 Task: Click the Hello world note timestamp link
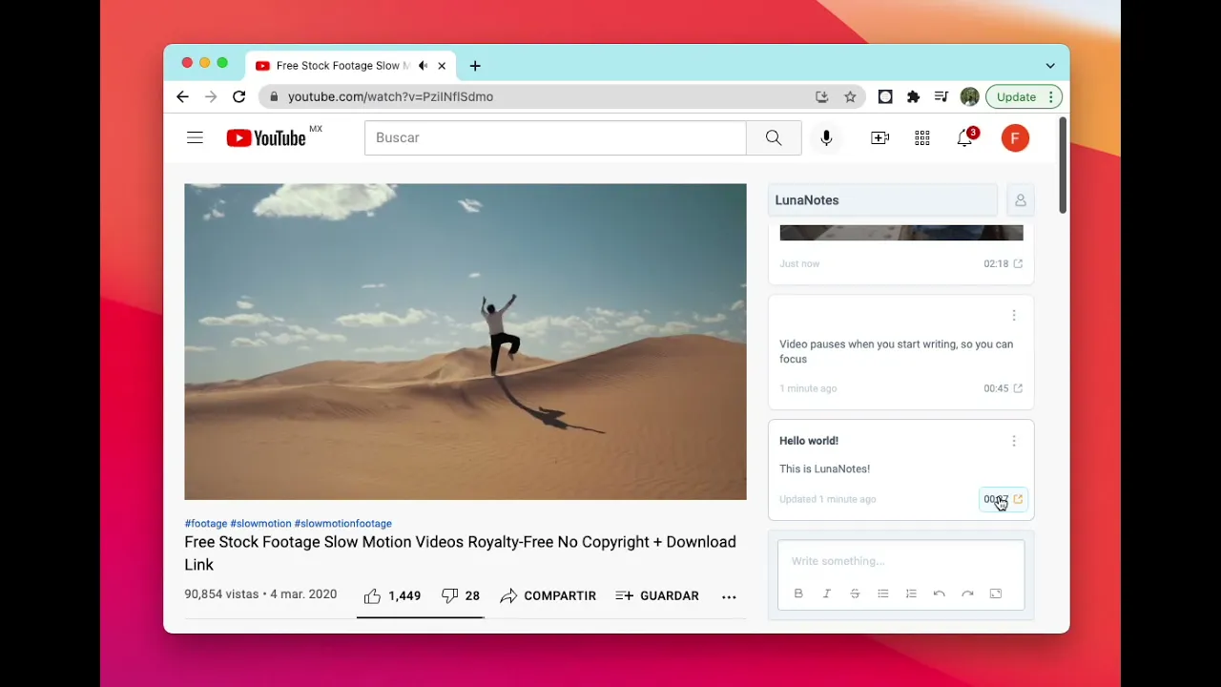click(1003, 499)
